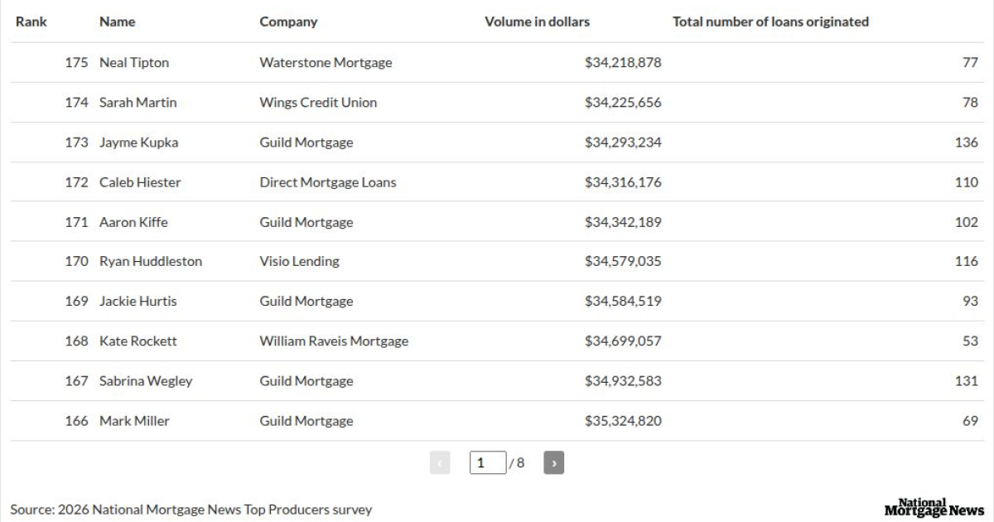The height and width of the screenshot is (522, 994).
Task: Click the source survey text line
Action: pyautogui.click(x=191, y=509)
